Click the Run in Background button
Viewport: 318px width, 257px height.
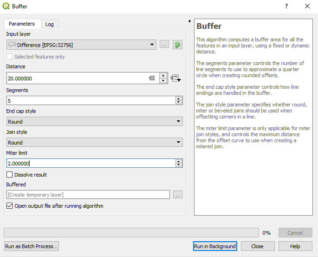215,246
